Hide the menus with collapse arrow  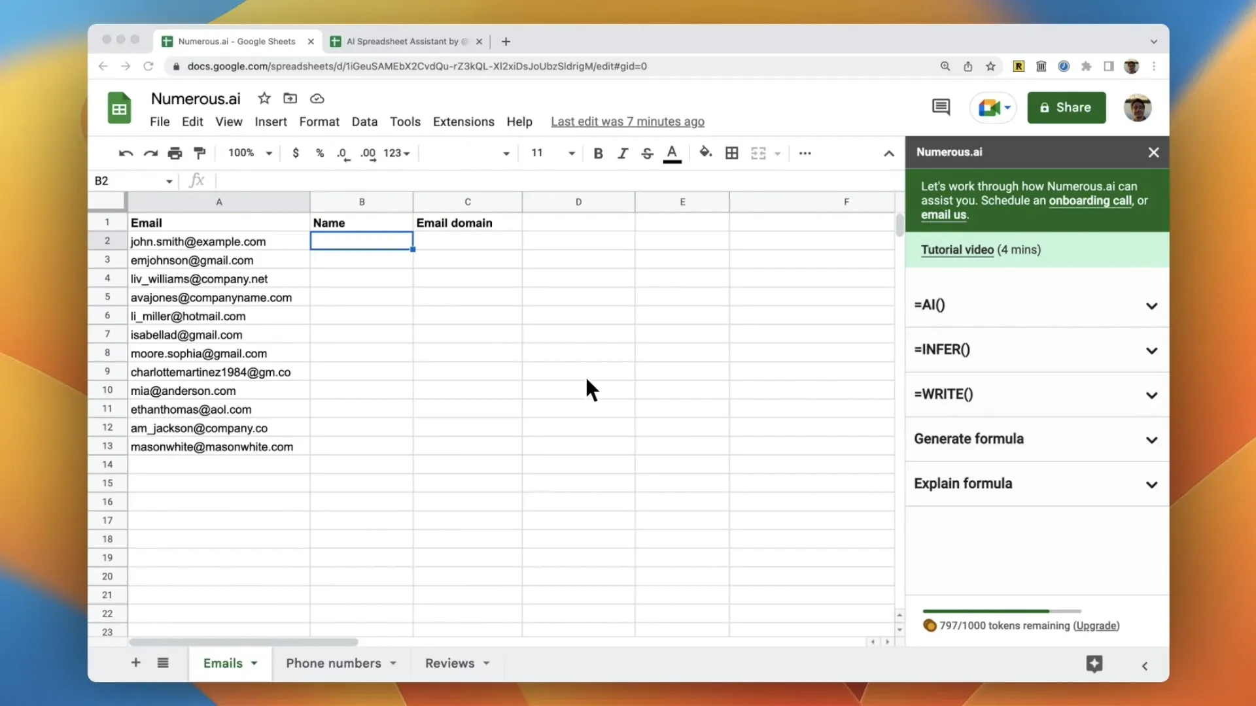click(888, 154)
